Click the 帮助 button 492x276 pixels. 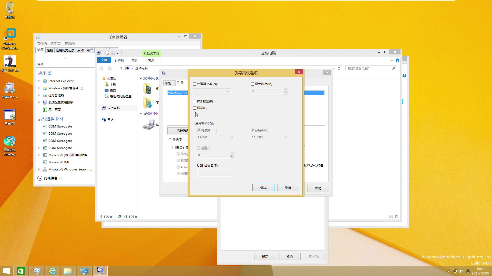coord(318,188)
